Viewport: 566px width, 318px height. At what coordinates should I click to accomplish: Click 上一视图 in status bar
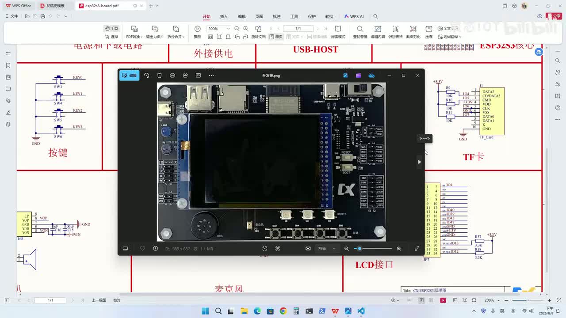[99, 300]
